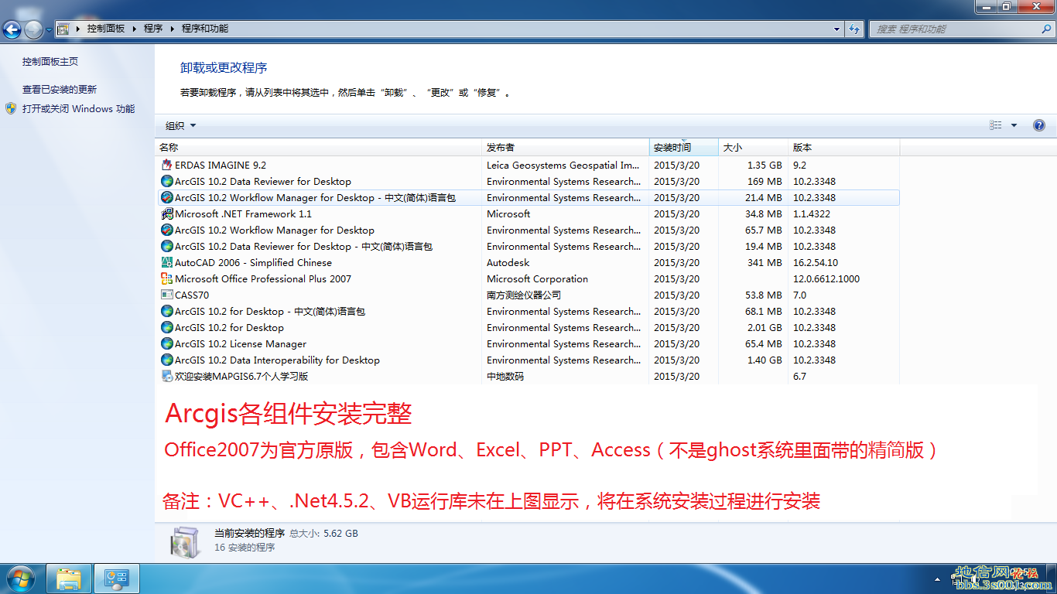Click the version value 1.1.4322
Screen dimensions: 1057x594
(812, 213)
